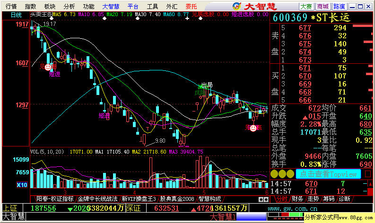The image size is (375, 223).
Task: Open the 委托 menu
Action: (191, 6)
